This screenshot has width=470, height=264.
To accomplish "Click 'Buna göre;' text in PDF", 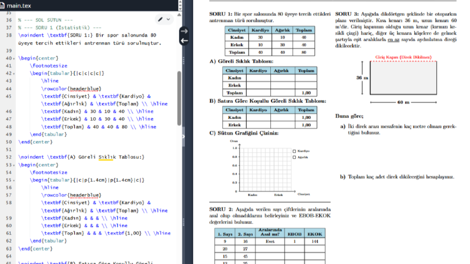I will (x=349, y=116).
